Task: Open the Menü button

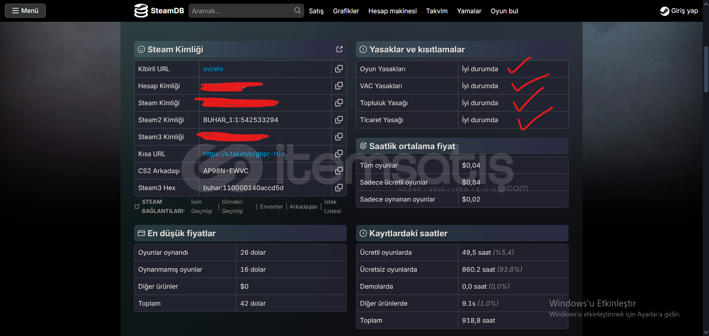Action: coord(25,11)
